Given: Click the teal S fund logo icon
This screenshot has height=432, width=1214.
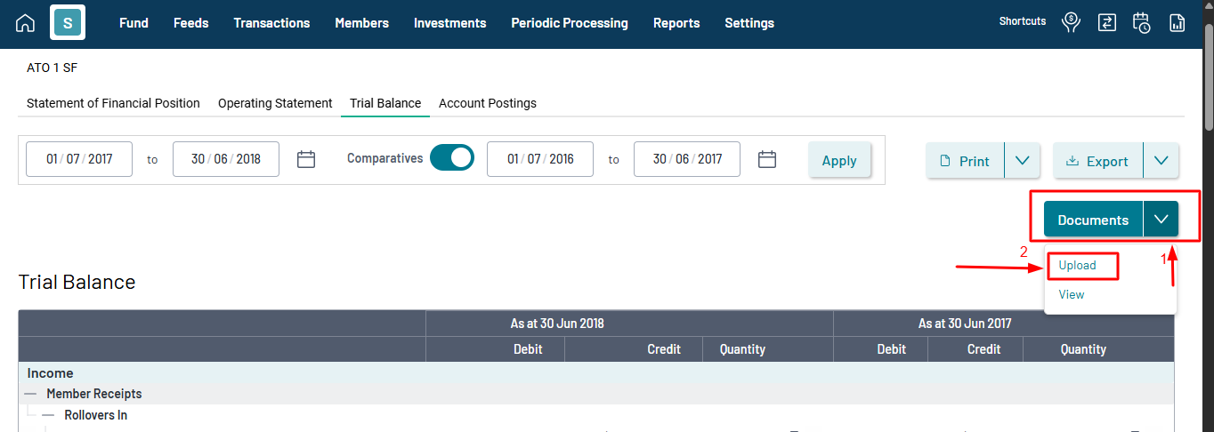Looking at the screenshot, I should point(68,23).
